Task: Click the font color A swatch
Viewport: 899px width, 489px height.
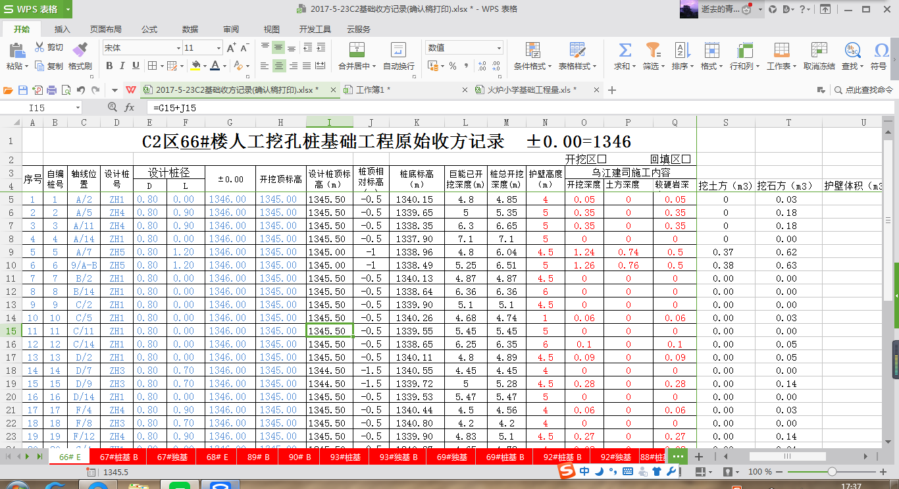Action: 215,66
